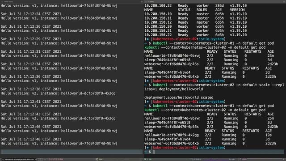
Task: Select timestamp 'Sat Jul 31 17:12:46 CEST 2021'
Action: (31, 127)
